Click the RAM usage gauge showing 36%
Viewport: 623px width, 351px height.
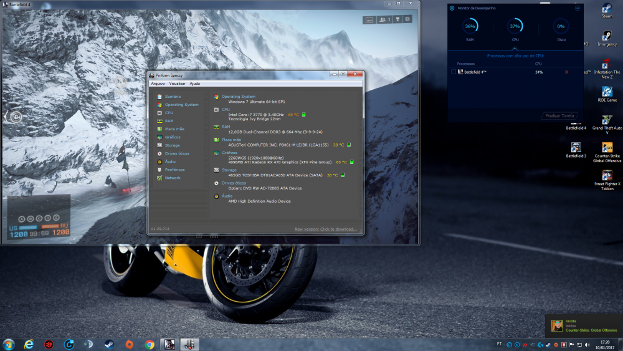470,27
